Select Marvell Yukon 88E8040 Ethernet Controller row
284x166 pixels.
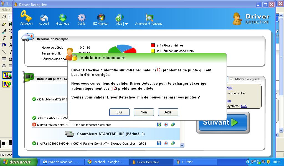106,124
